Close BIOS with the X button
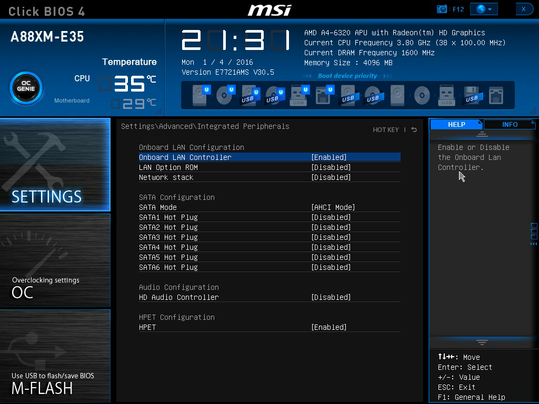The height and width of the screenshot is (404, 539). click(x=524, y=9)
